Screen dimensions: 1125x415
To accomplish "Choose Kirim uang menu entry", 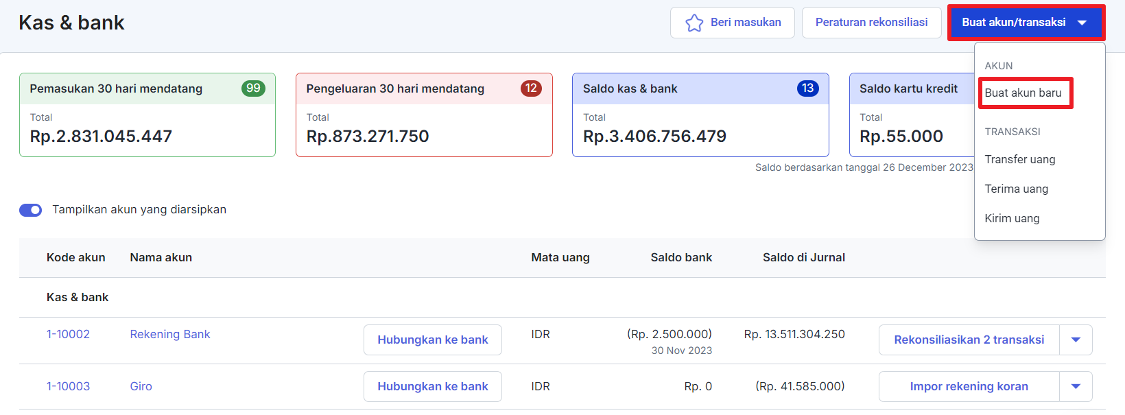I will 1012,218.
